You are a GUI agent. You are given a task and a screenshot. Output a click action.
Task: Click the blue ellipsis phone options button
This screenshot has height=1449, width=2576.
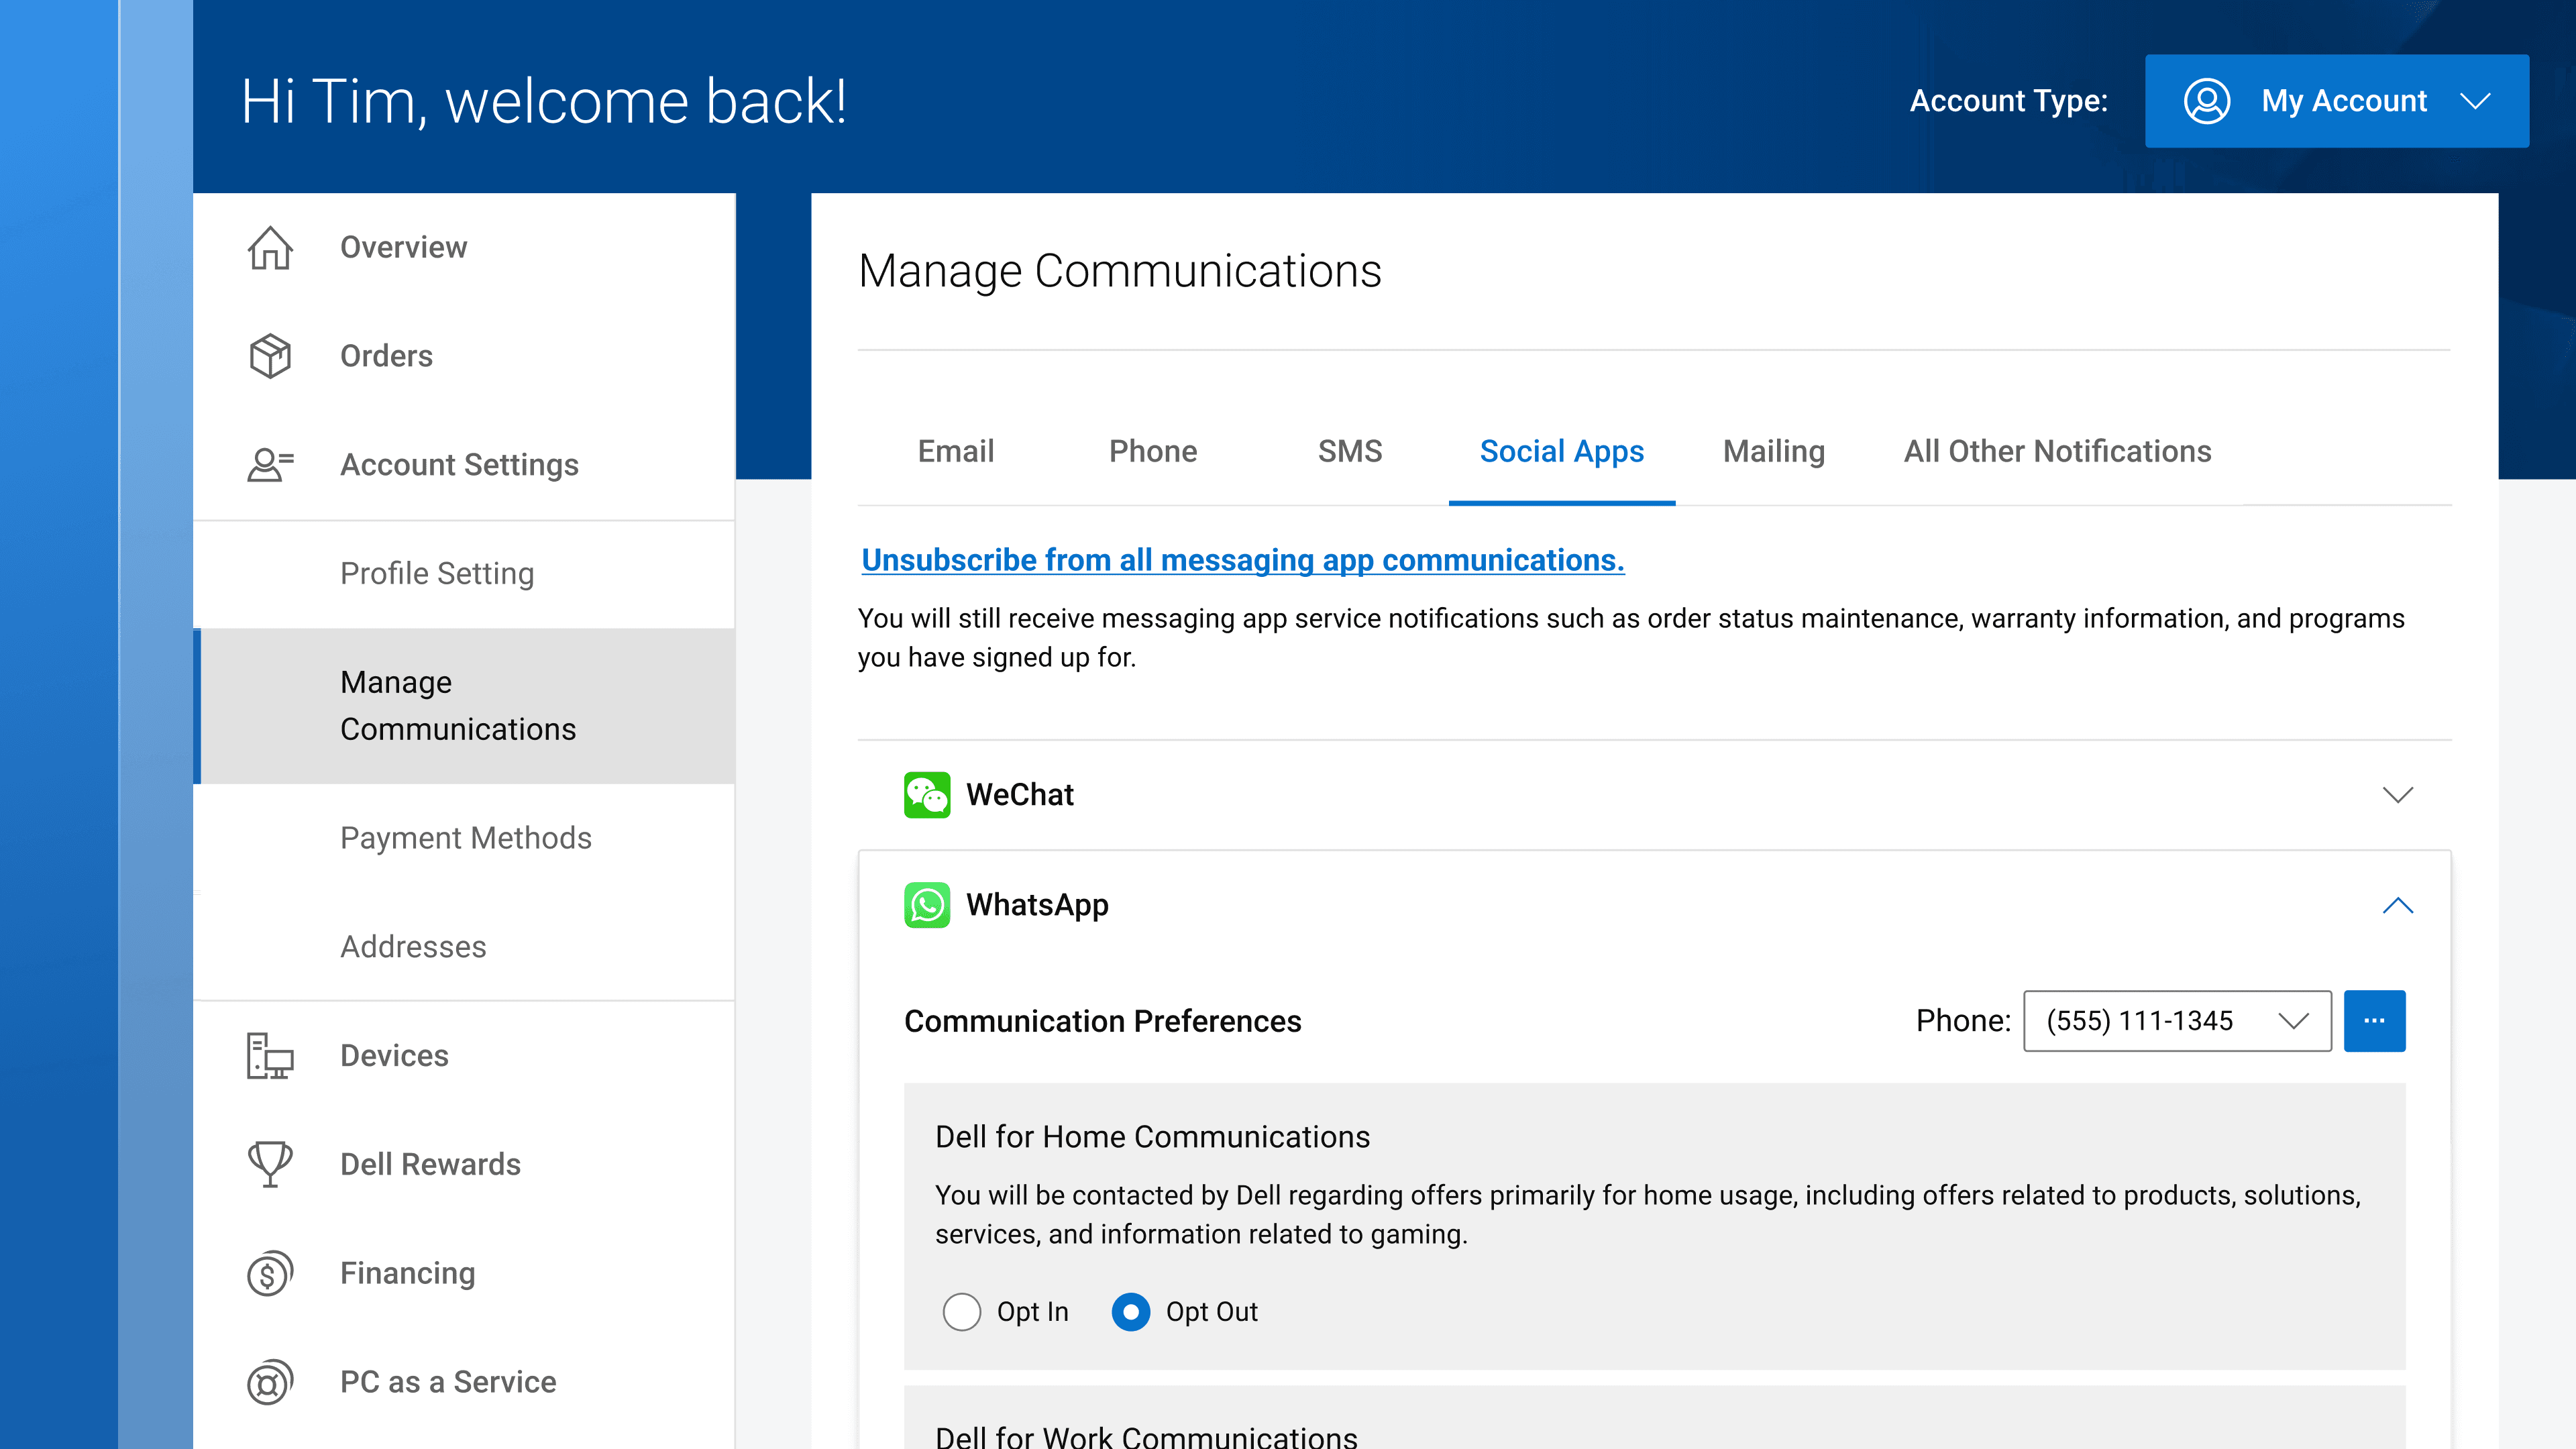point(2374,1021)
